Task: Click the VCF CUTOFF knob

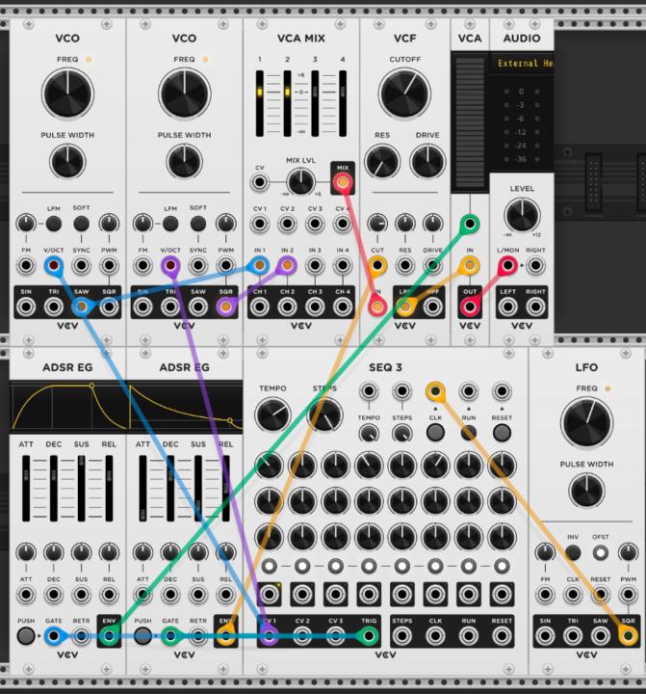Action: [x=404, y=93]
